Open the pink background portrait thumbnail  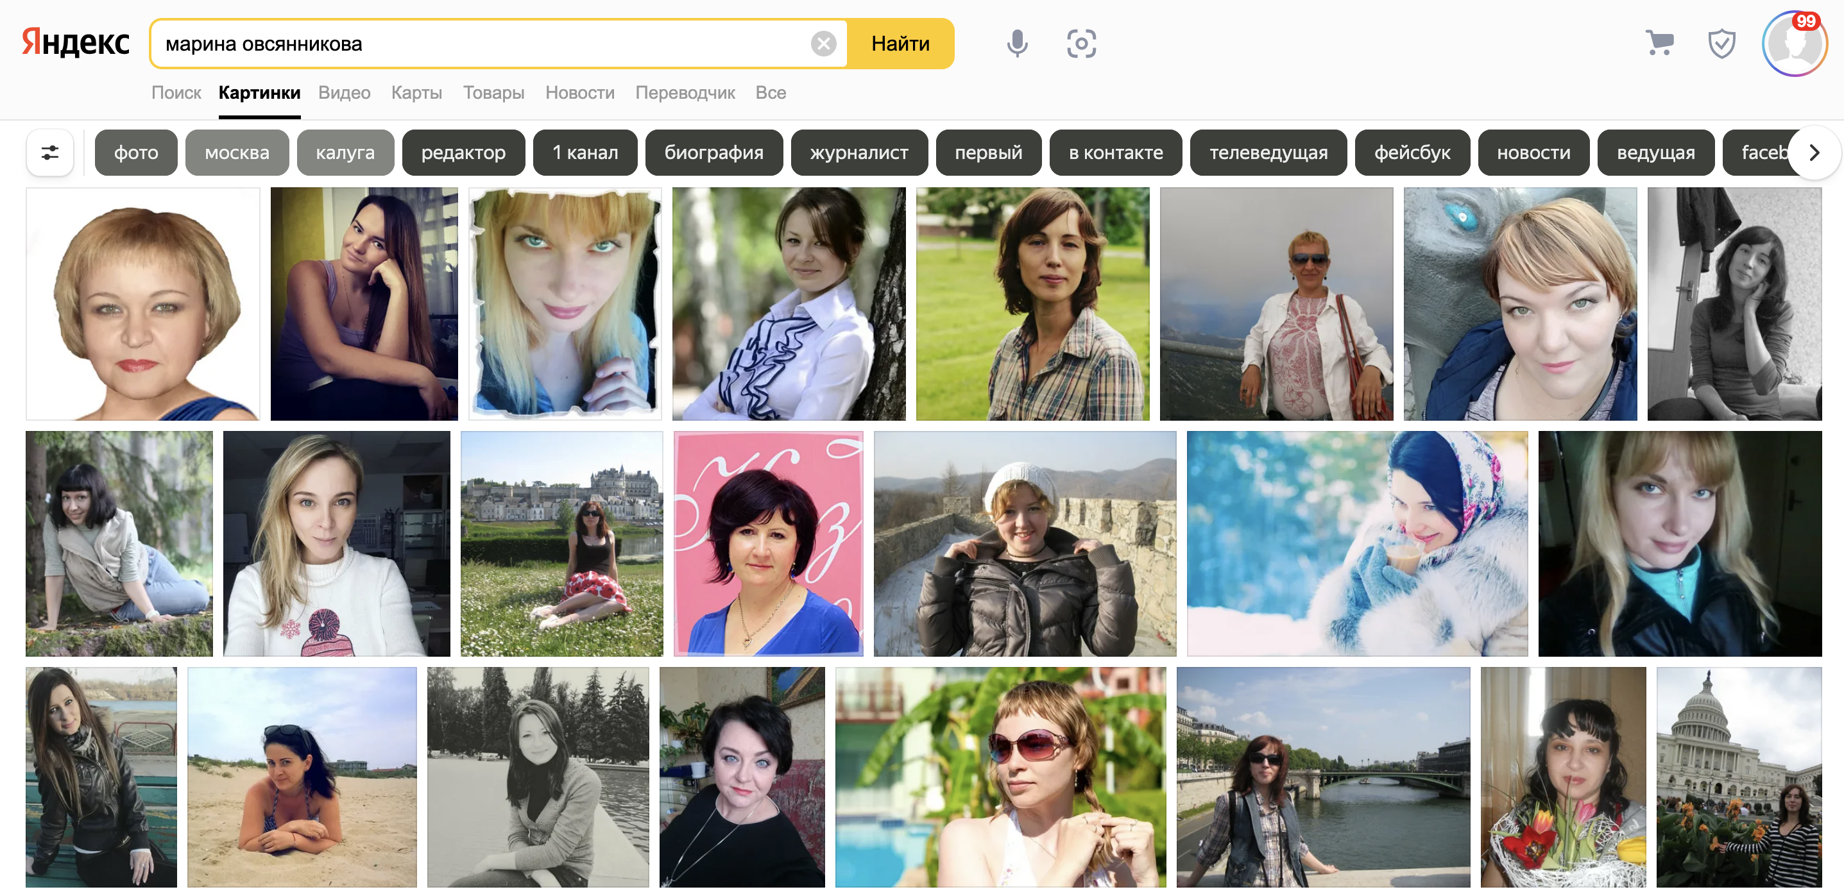tap(768, 543)
